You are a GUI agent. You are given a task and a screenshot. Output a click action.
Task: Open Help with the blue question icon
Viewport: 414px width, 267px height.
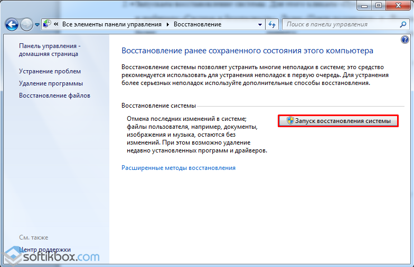tap(405, 40)
